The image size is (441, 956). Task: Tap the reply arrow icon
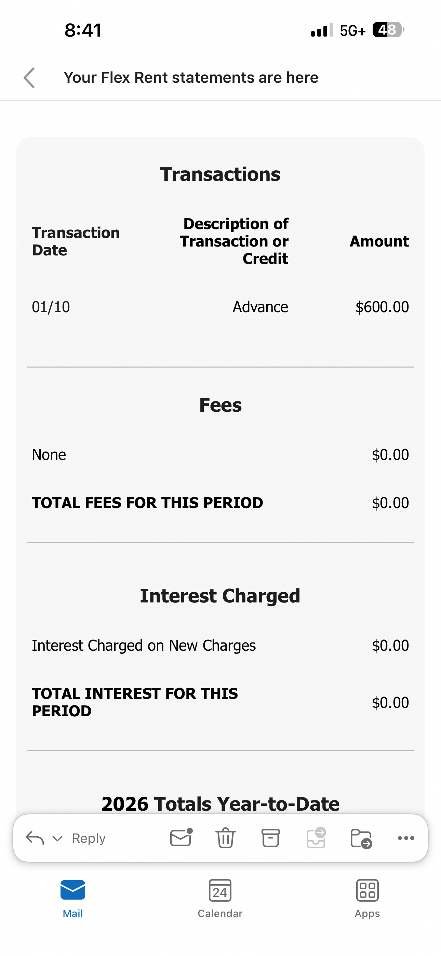click(x=35, y=838)
